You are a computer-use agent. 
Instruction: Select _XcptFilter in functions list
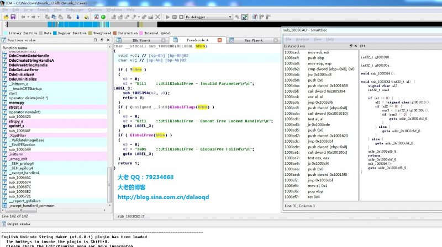click(18, 135)
